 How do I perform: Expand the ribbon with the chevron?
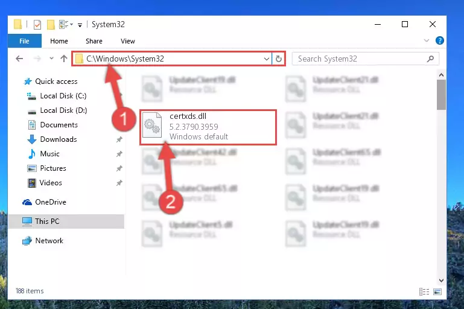(427, 40)
